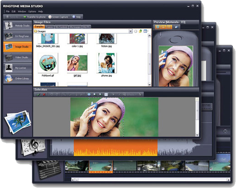Click the Redo icon in Selection toolbar
Viewport: 236px width, 188px height.
coord(57,95)
